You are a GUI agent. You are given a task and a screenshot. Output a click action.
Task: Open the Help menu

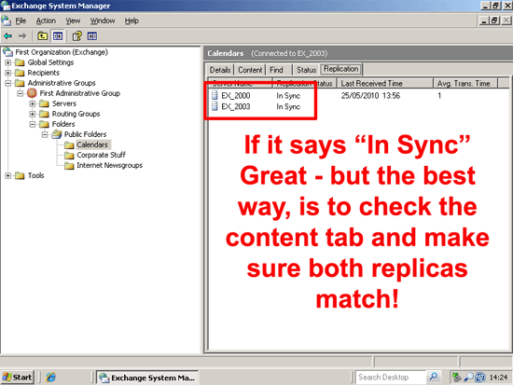pyautogui.click(x=132, y=21)
